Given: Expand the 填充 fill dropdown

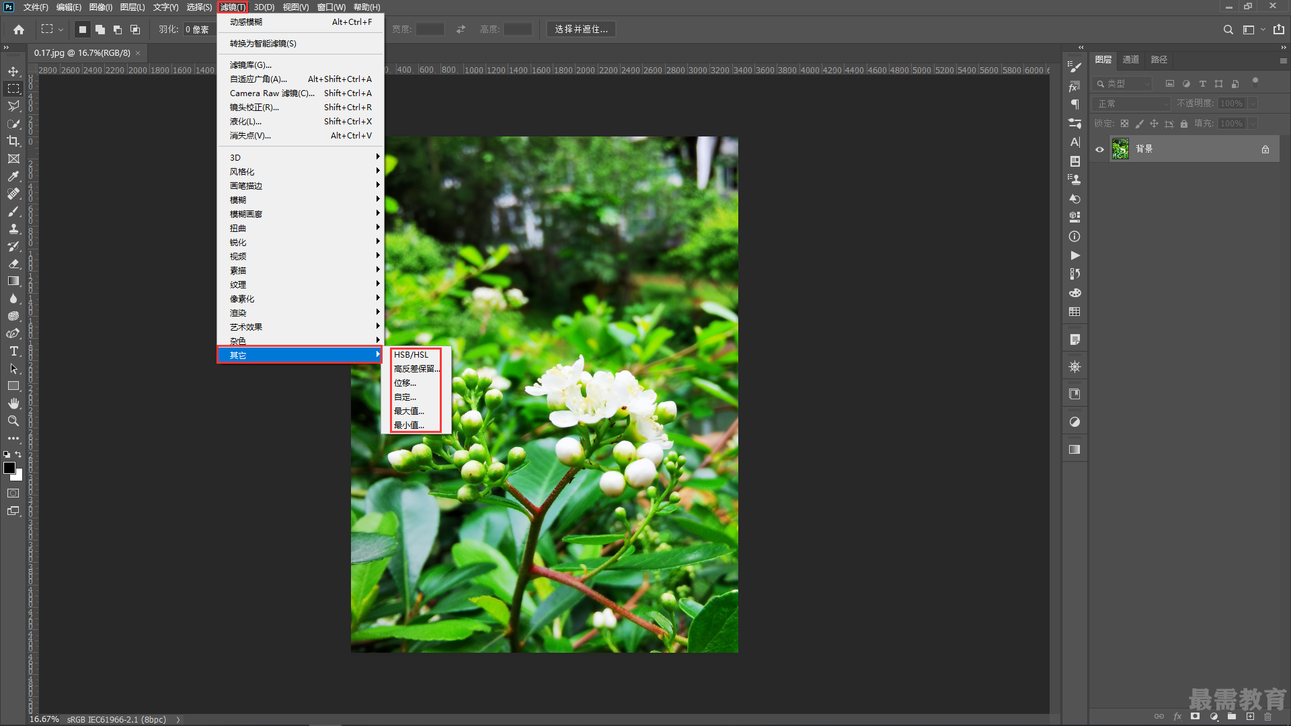Looking at the screenshot, I should click(1252, 124).
